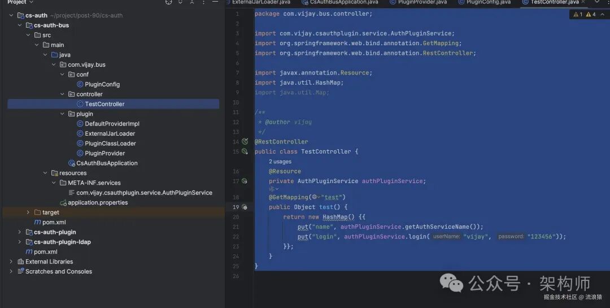Click the Collapse All icon in Project panel
610x308 pixels.
(192, 2)
